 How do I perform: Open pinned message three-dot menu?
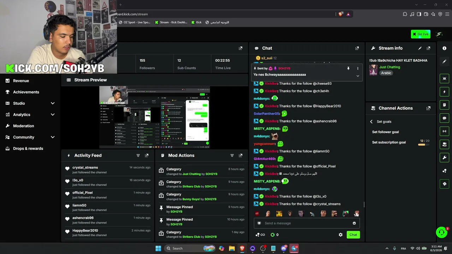(x=358, y=68)
